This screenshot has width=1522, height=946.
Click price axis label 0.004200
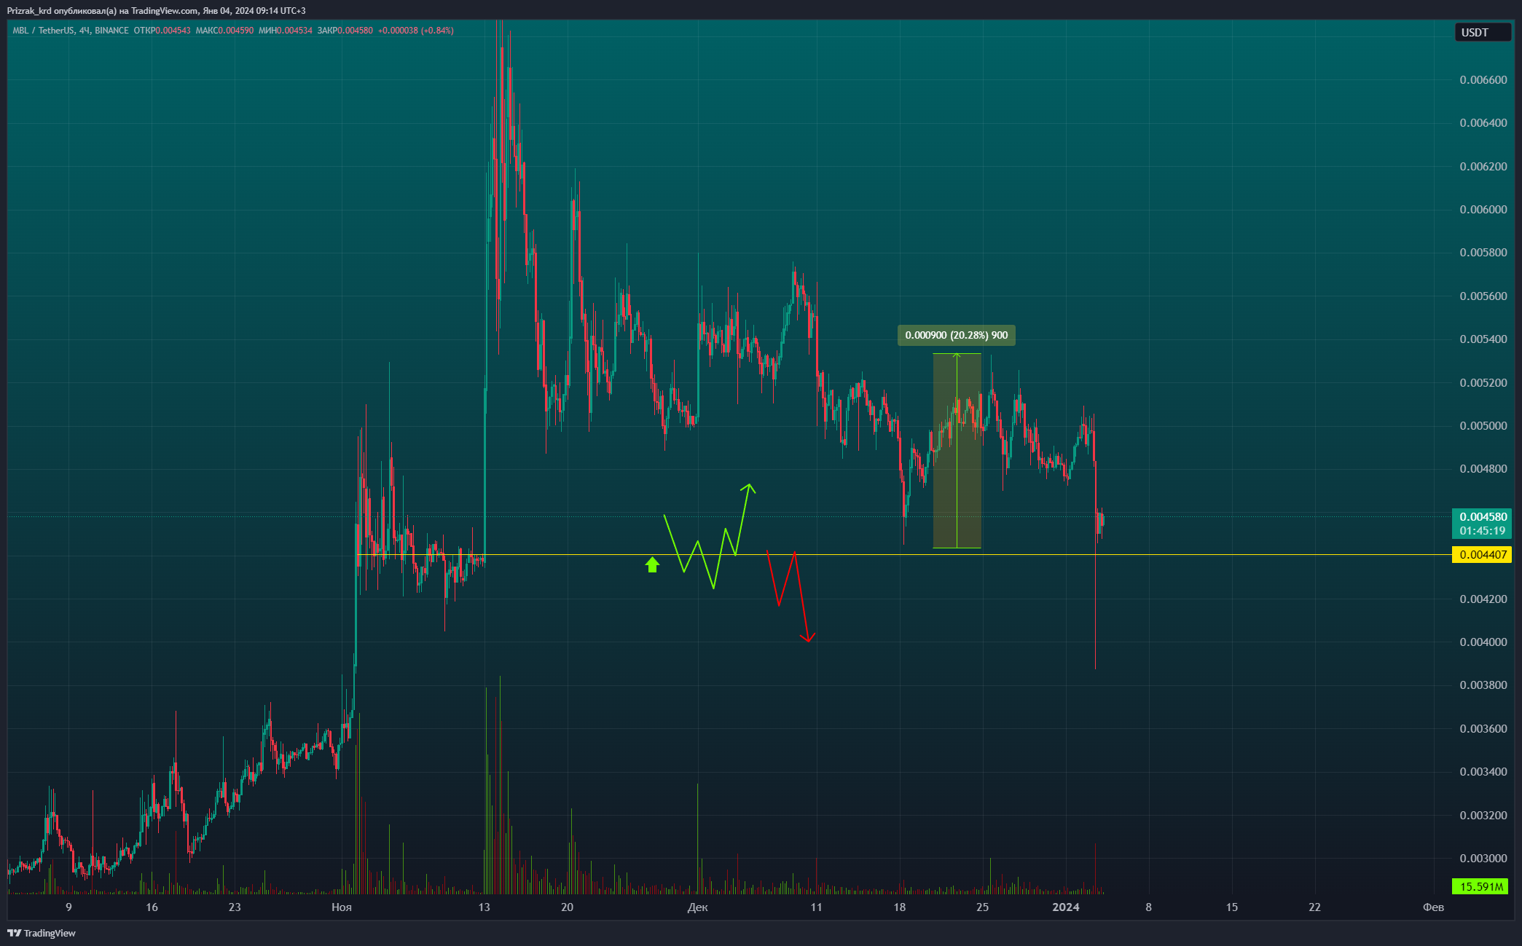[1483, 599]
